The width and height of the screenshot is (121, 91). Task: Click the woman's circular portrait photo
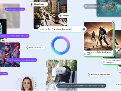27,84
